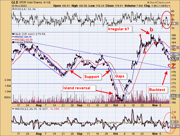Click the red wave label '1'
The width and height of the screenshot is (180, 136).
coord(140,36)
